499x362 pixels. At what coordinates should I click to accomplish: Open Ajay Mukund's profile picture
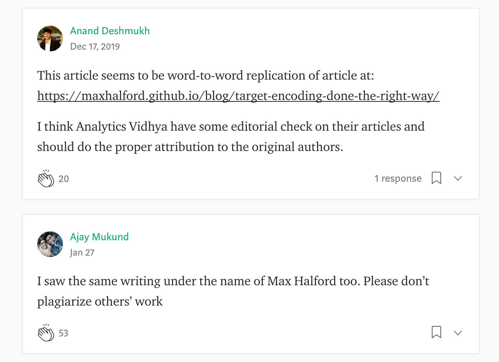(50, 244)
